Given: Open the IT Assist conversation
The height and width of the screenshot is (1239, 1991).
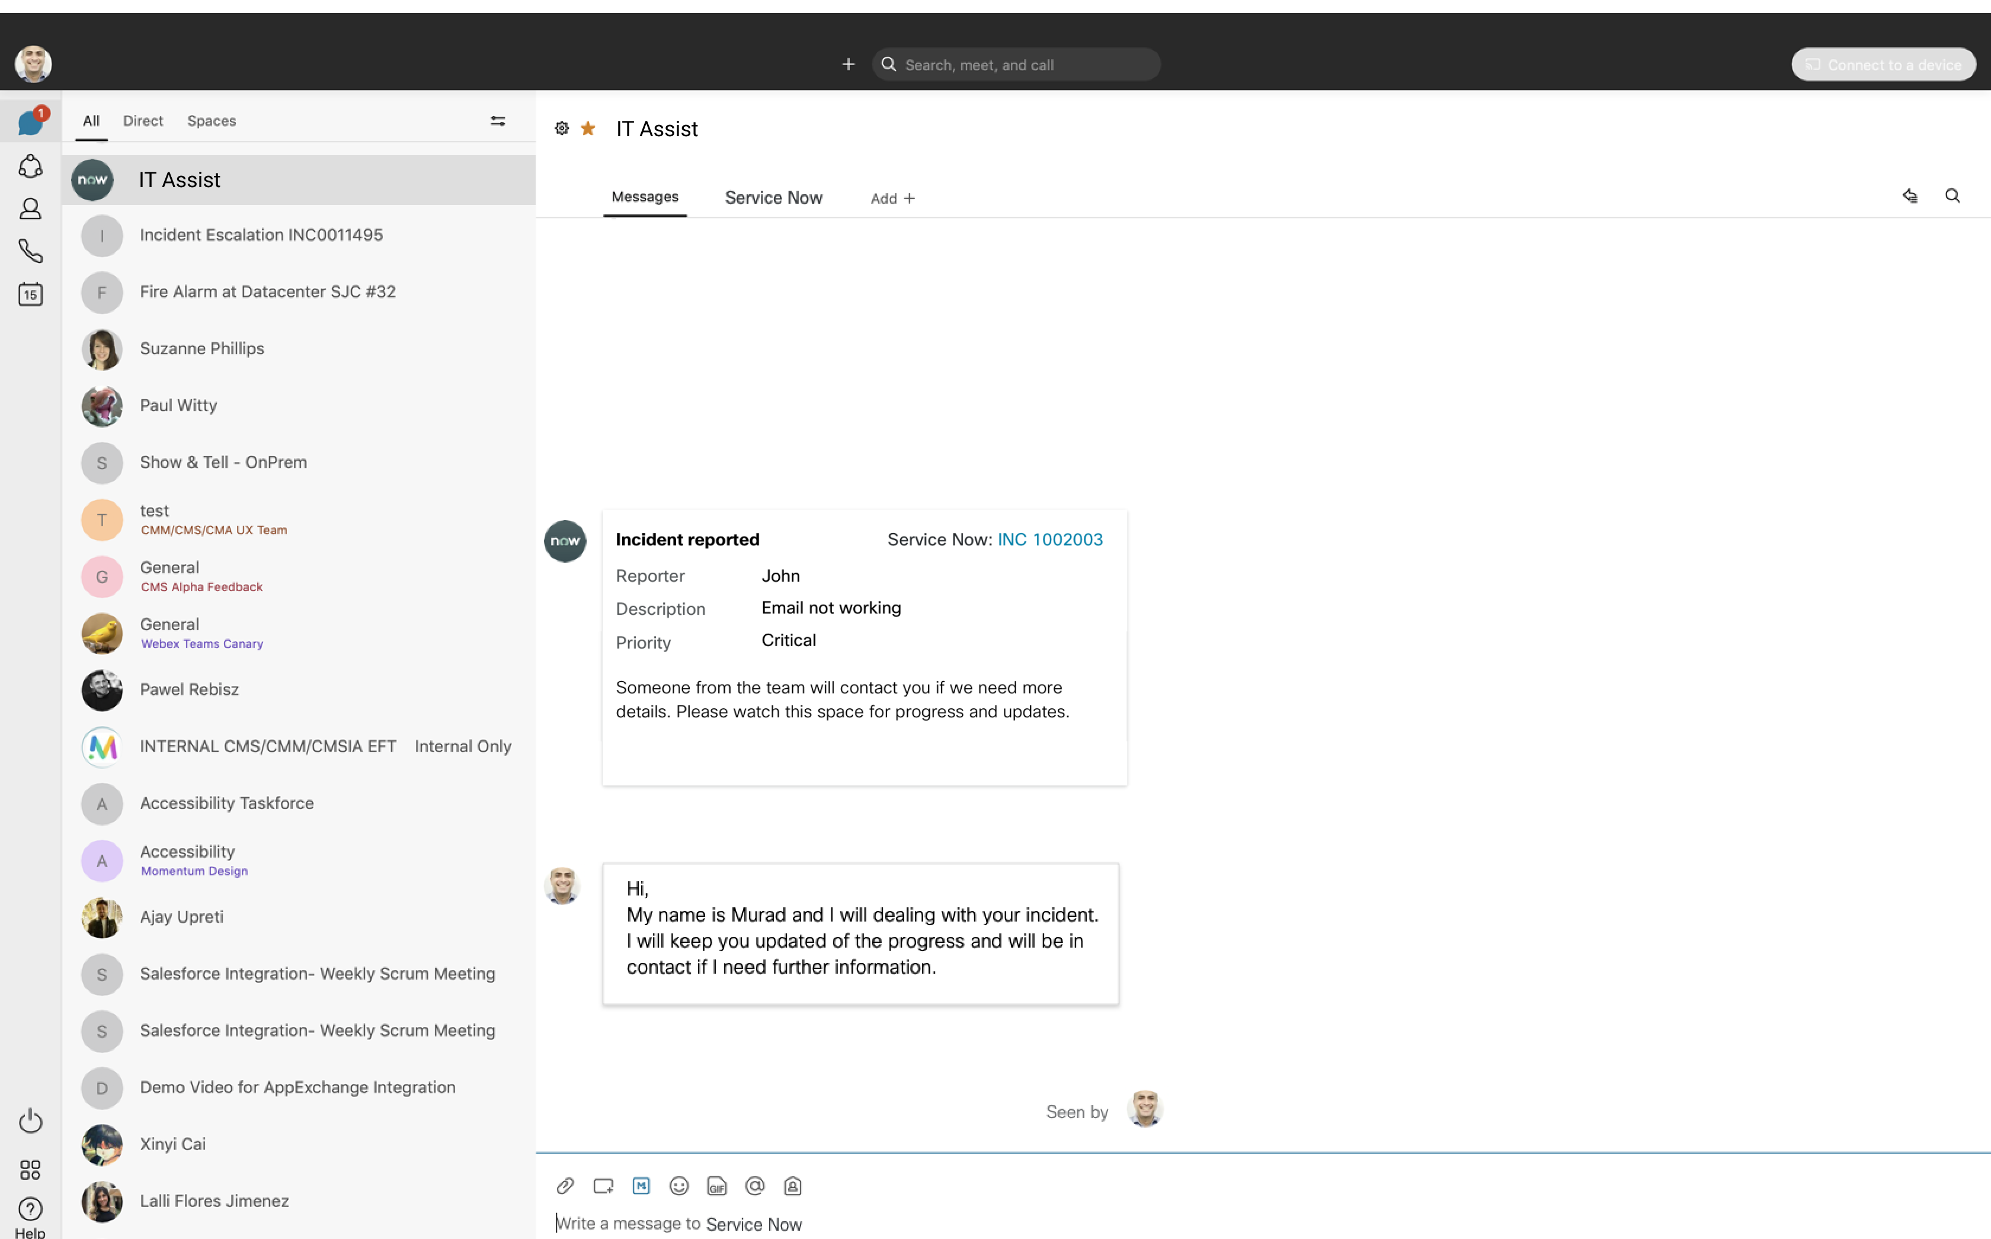Looking at the screenshot, I should 299,179.
